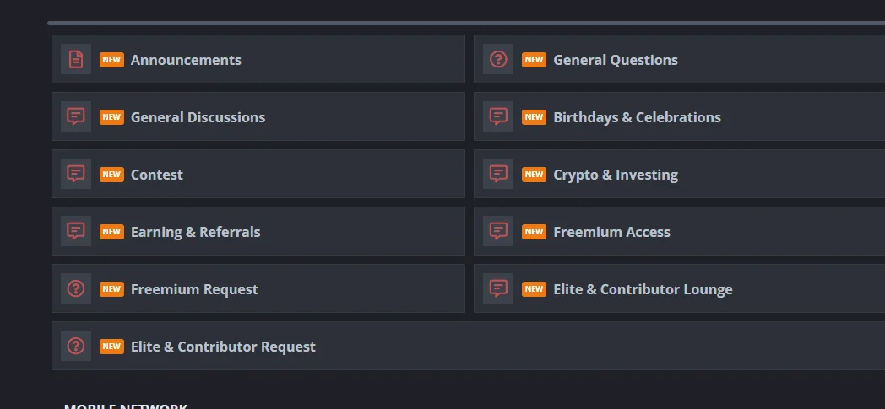Image resolution: width=885 pixels, height=409 pixels.
Task: Open the Freemium Request forum
Action: pos(194,289)
